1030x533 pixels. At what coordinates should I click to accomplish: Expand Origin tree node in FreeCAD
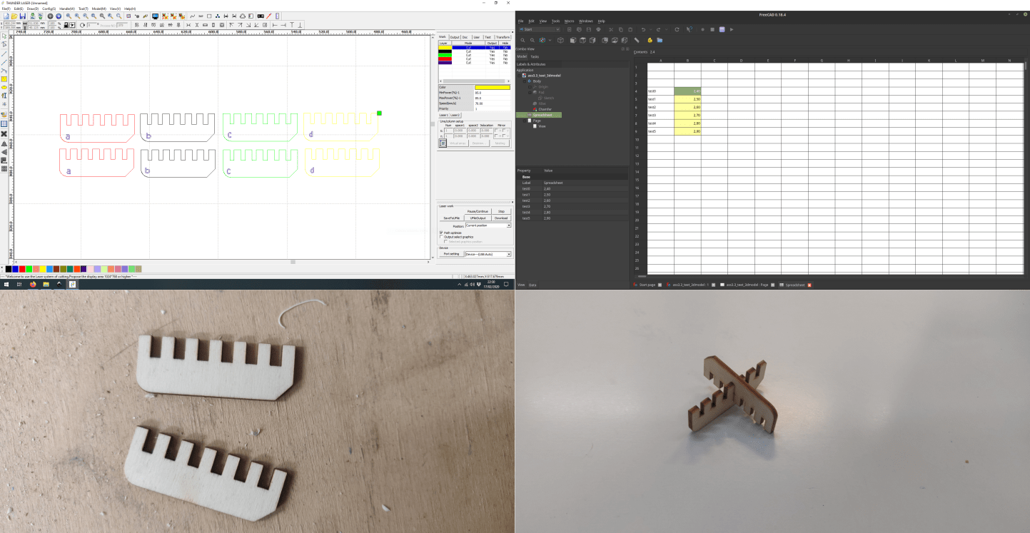point(530,87)
